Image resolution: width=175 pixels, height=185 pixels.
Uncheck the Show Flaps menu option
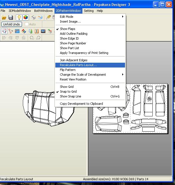90,29
